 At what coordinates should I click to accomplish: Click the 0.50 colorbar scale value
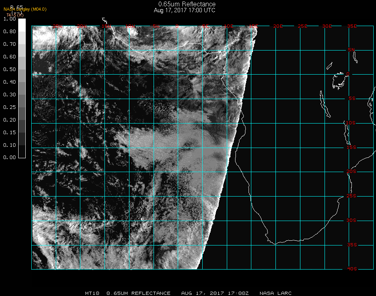[x=9, y=69]
